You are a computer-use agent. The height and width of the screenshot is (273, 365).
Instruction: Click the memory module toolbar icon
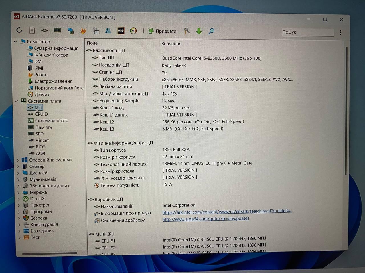(58, 30)
